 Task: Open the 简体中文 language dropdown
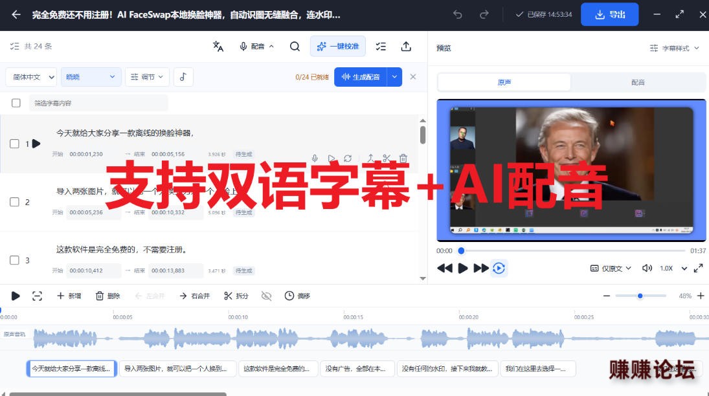click(x=31, y=77)
